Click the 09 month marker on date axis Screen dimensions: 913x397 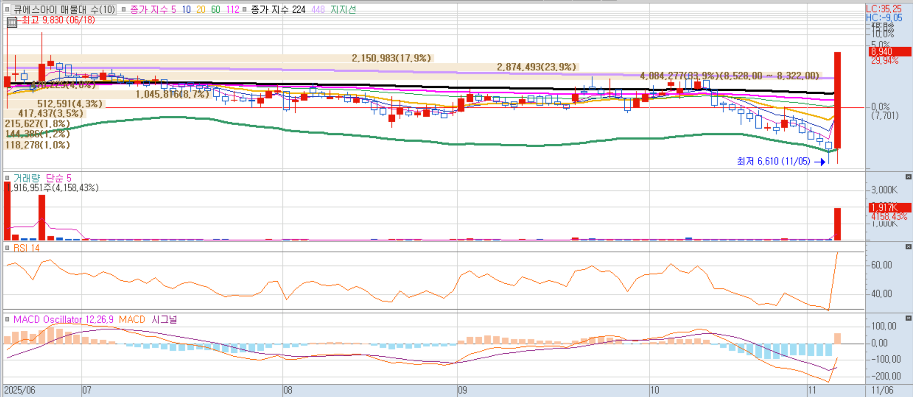[x=463, y=390]
